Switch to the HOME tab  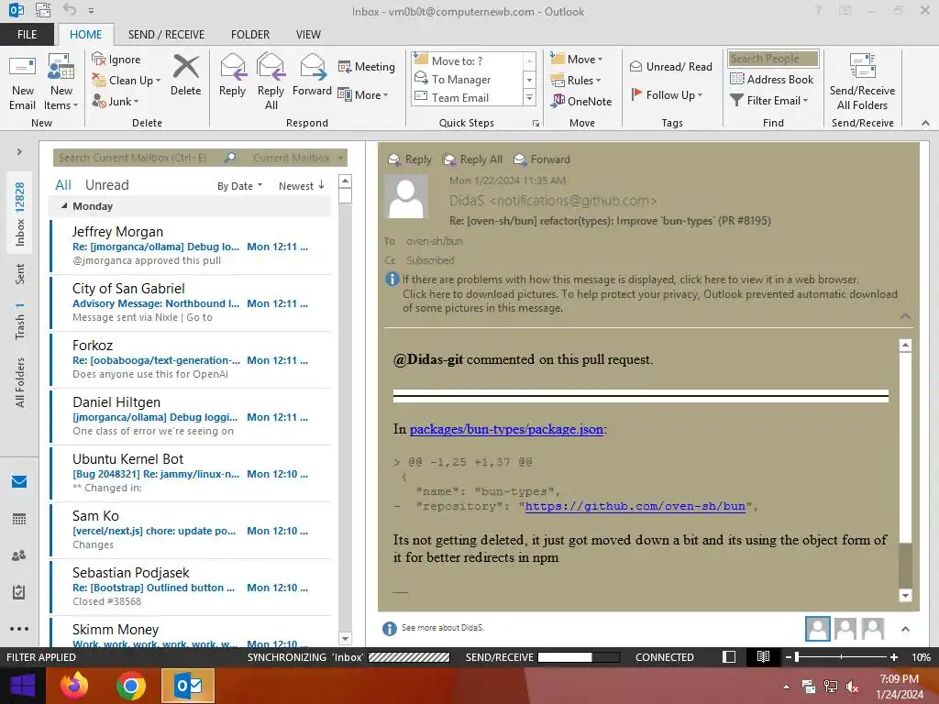click(85, 35)
